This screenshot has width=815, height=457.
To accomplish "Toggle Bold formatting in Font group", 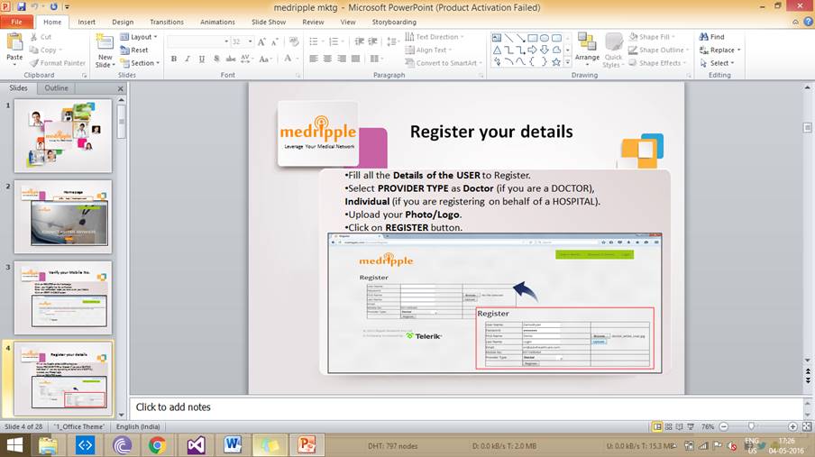I will [174, 59].
